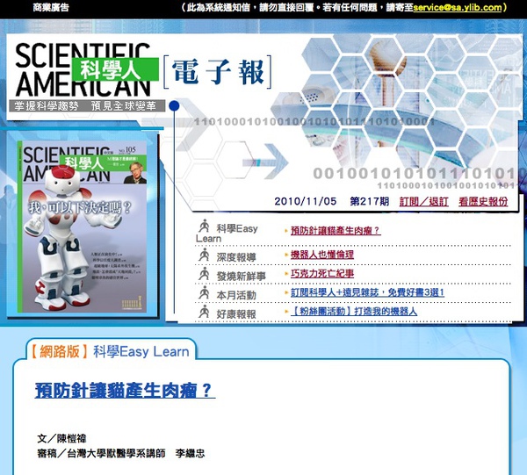
Task: Click the 科學Easy Learn category label
Action: click(x=227, y=234)
